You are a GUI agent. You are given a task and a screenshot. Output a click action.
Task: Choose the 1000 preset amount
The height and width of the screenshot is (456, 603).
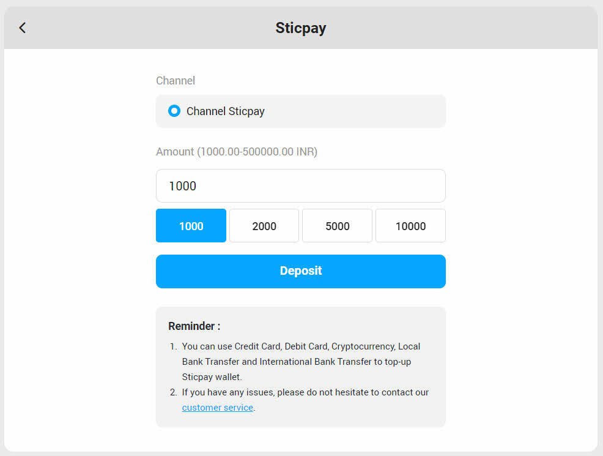(x=191, y=226)
